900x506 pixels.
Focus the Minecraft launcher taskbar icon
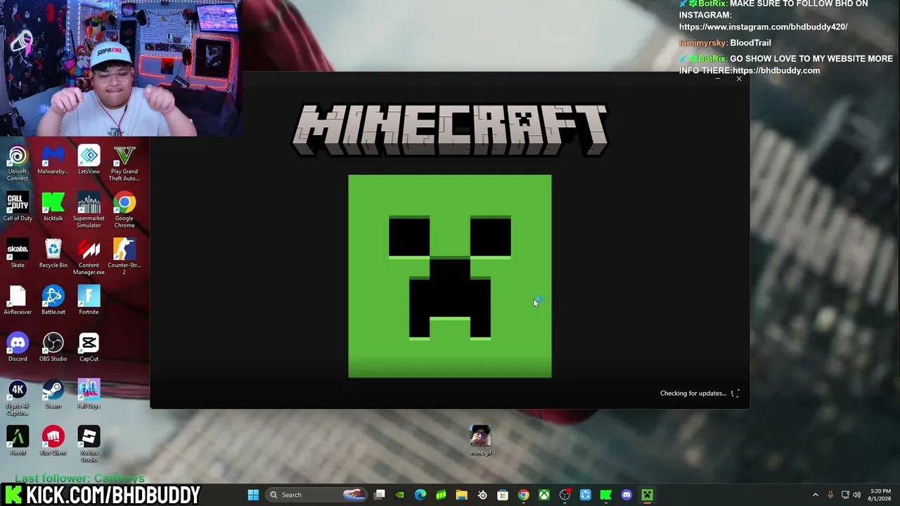pyautogui.click(x=647, y=495)
